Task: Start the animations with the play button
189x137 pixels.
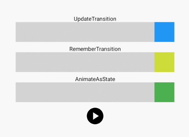Action: (x=95, y=116)
